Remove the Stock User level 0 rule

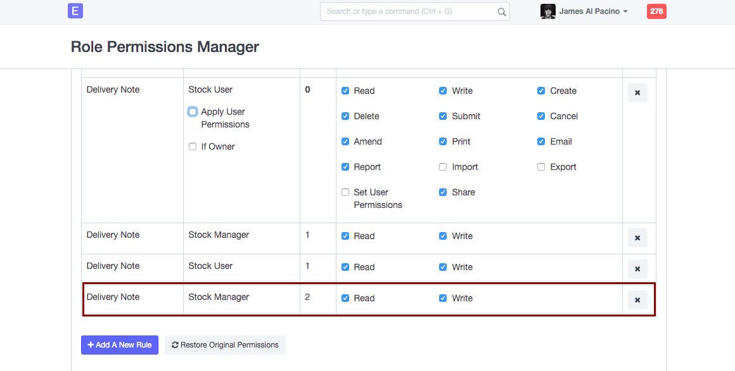[x=637, y=93]
